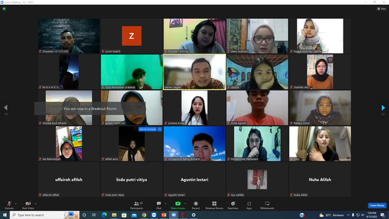Open Task View on the taskbar
This screenshot has height=219, width=389.
click(94, 215)
